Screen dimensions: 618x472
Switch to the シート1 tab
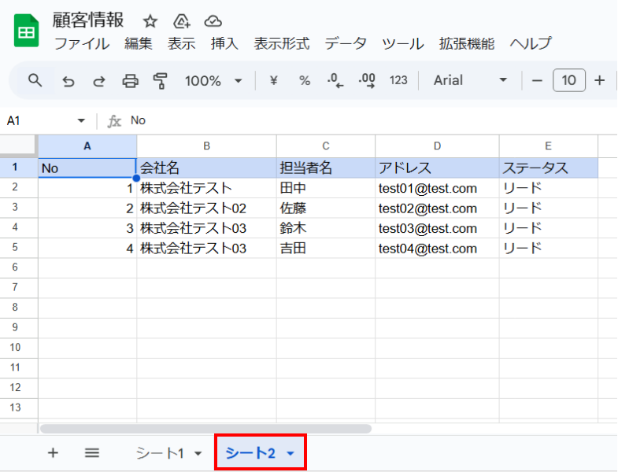[159, 453]
